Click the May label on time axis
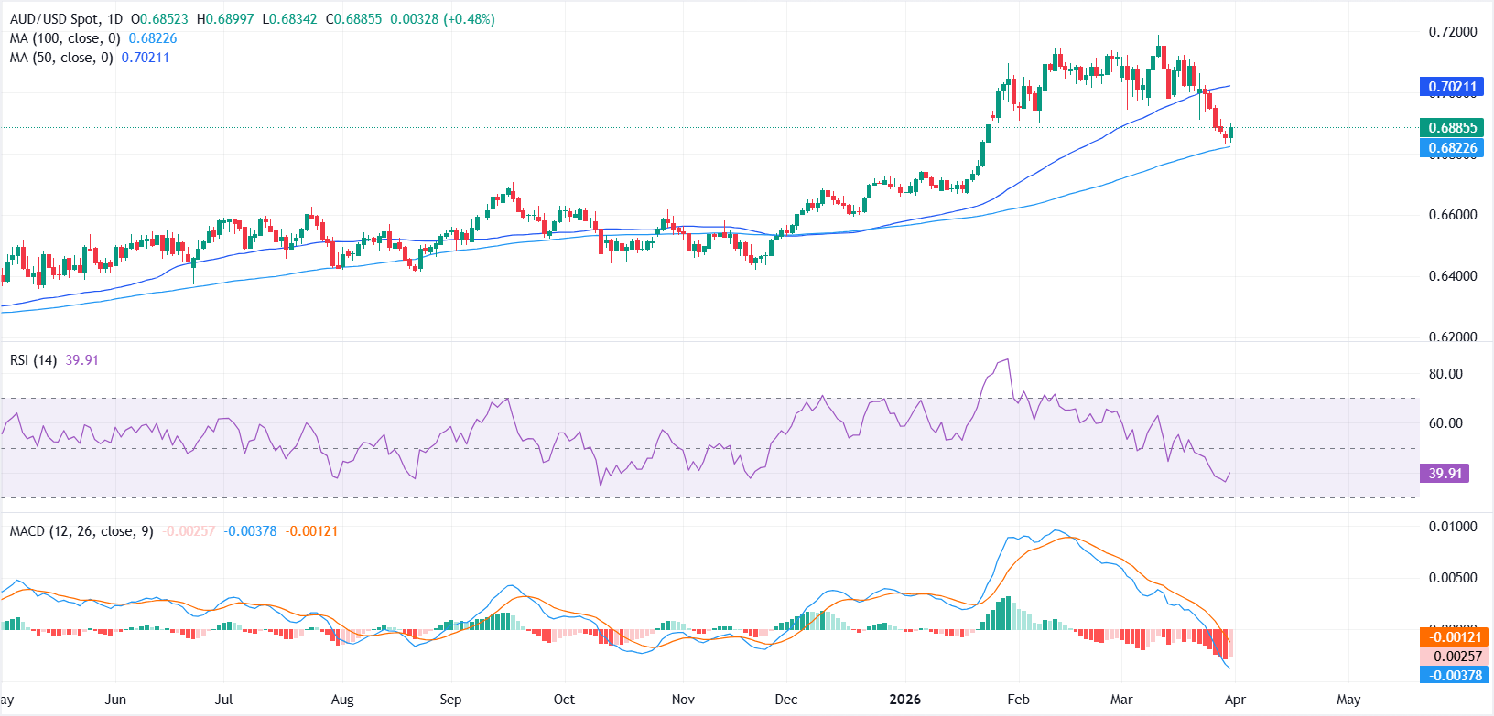This screenshot has height=716, width=1494. click(x=1348, y=700)
